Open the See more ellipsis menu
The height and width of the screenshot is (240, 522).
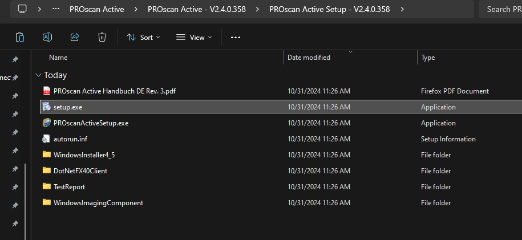(x=236, y=37)
